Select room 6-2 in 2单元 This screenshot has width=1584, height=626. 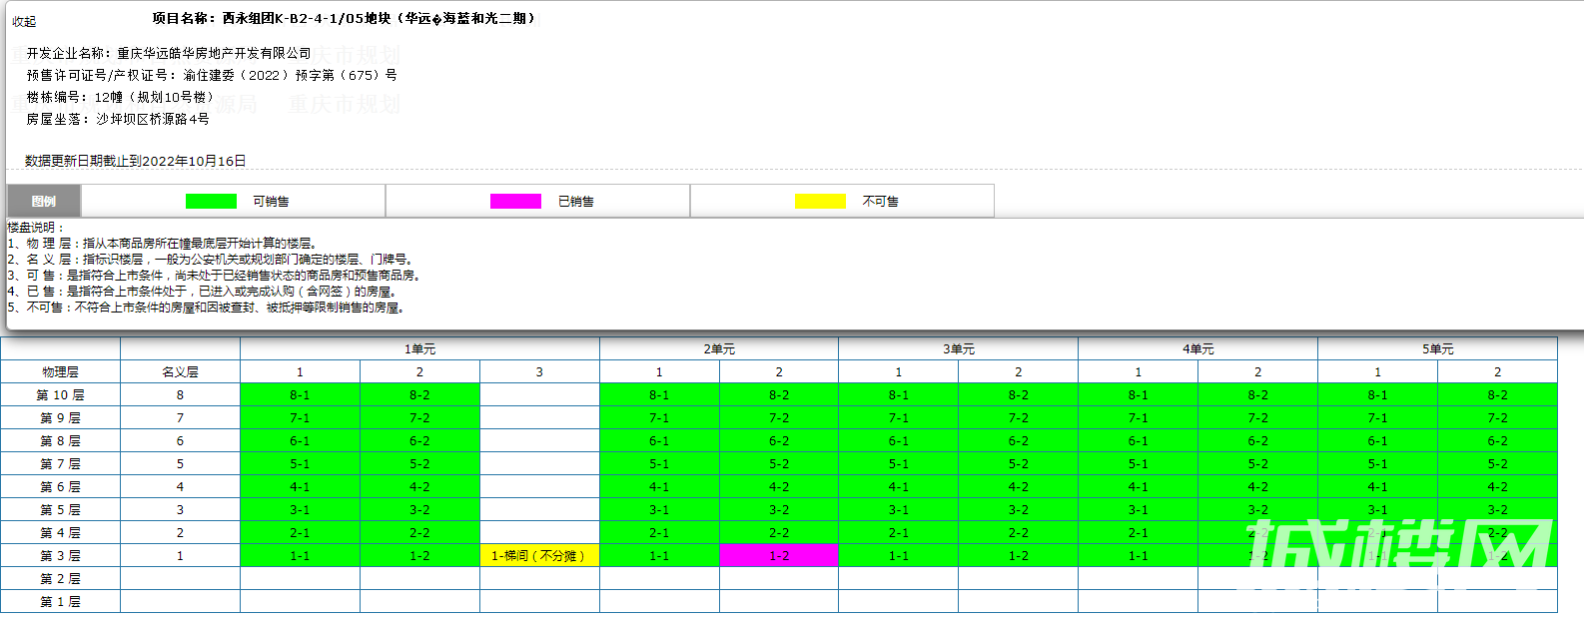[x=779, y=441]
